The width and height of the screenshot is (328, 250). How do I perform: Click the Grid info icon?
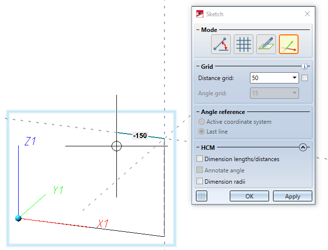click(x=304, y=66)
